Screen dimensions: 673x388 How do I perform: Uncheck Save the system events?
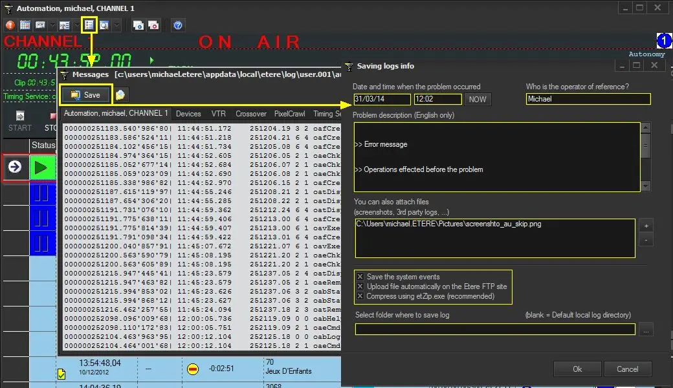tap(360, 277)
